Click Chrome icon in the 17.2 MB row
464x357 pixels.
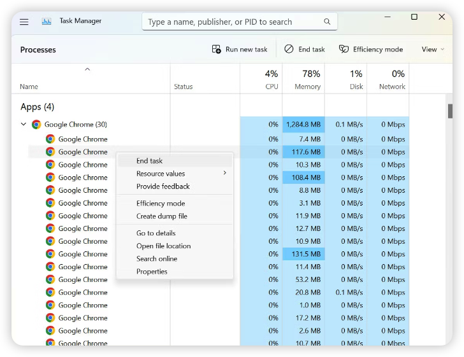pos(50,318)
